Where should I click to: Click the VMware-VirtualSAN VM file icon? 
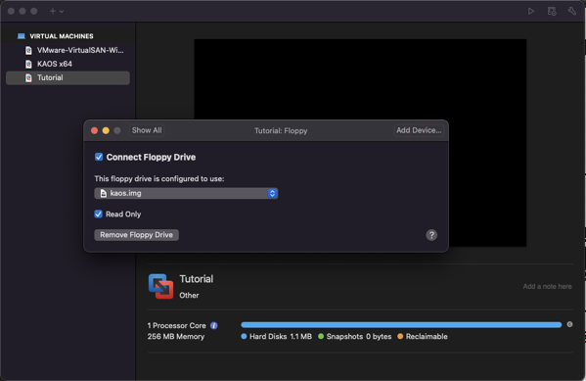pos(28,50)
